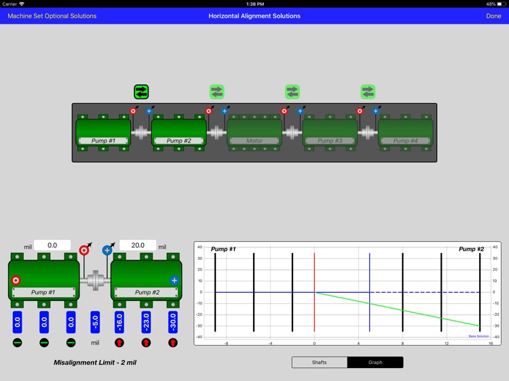The width and height of the screenshot is (509, 381).
Task: Tap blue plus icon on detail Pump #2 body
Action: (174, 280)
